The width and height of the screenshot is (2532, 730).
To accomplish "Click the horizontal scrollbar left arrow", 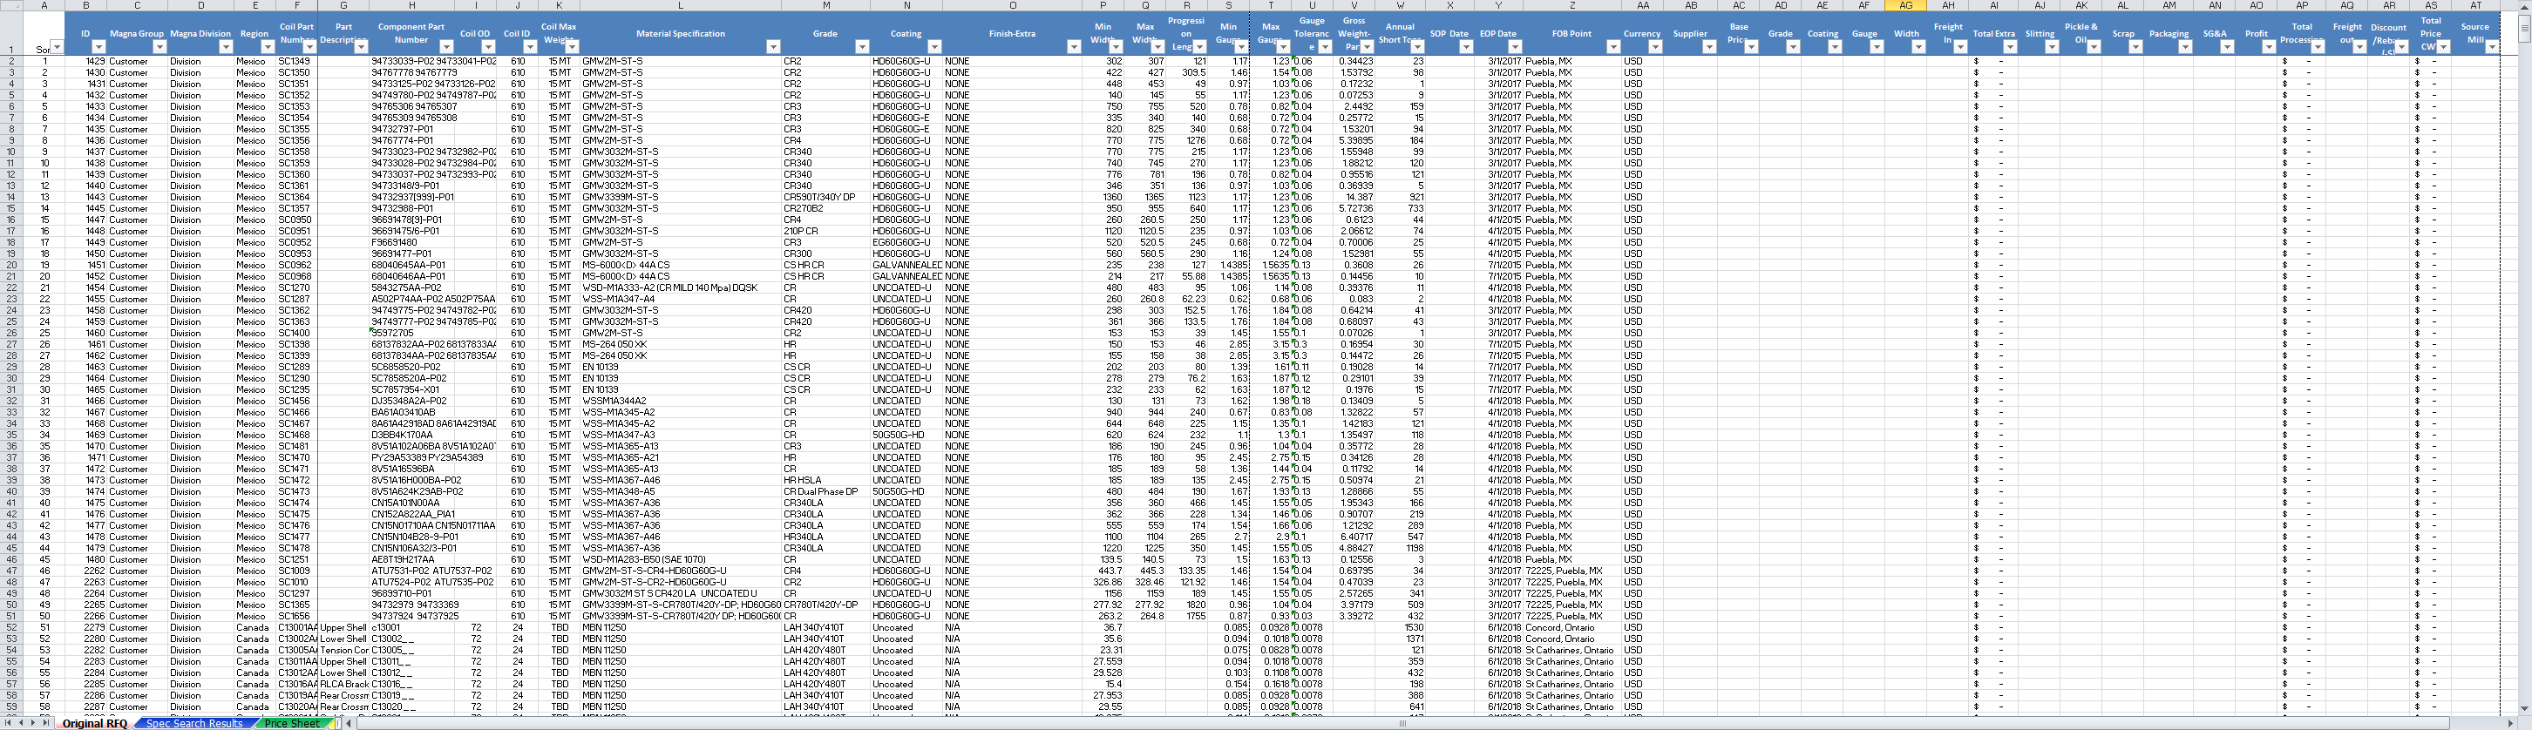I will coord(349,723).
